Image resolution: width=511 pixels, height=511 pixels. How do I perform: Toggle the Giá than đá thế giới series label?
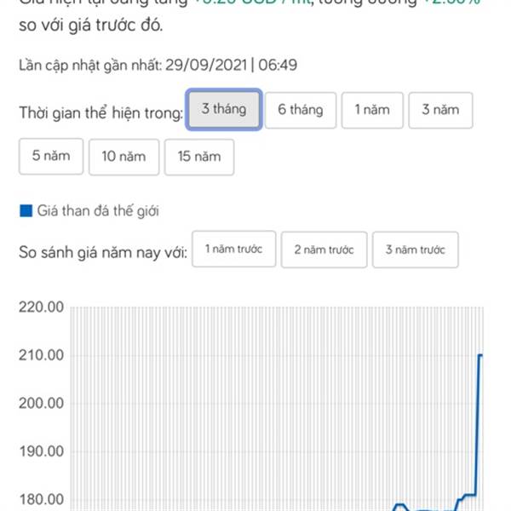(98, 211)
